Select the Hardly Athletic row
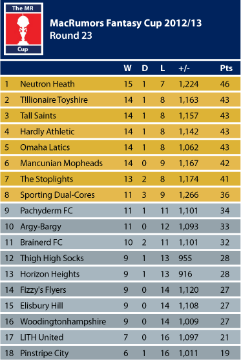The width and height of the screenshot is (241, 360). tap(120, 131)
